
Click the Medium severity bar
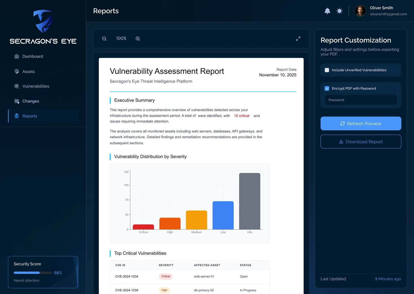point(196,220)
